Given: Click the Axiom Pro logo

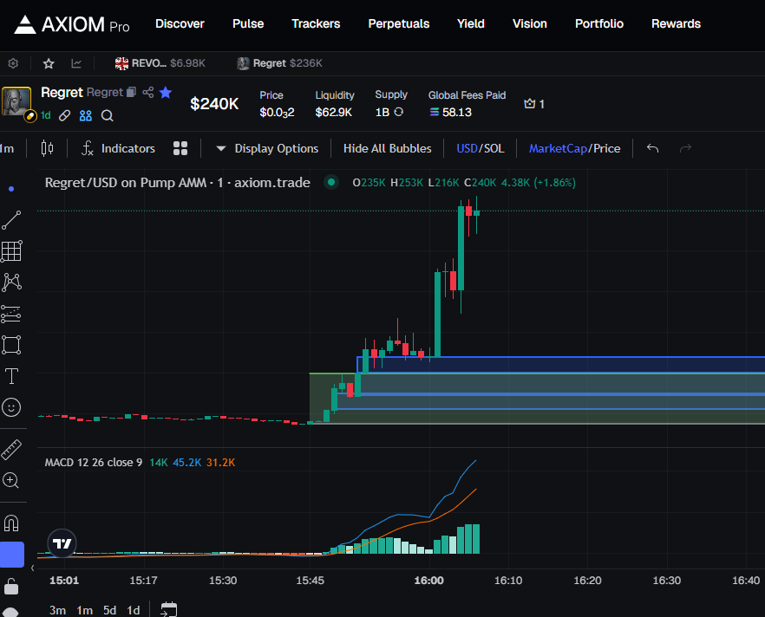Looking at the screenshot, I should click(x=72, y=24).
